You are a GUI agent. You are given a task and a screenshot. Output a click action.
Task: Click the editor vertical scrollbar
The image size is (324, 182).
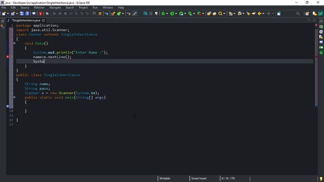(x=316, y=67)
